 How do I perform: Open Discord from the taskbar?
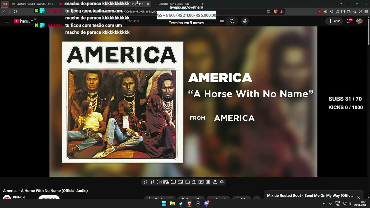tap(206, 203)
